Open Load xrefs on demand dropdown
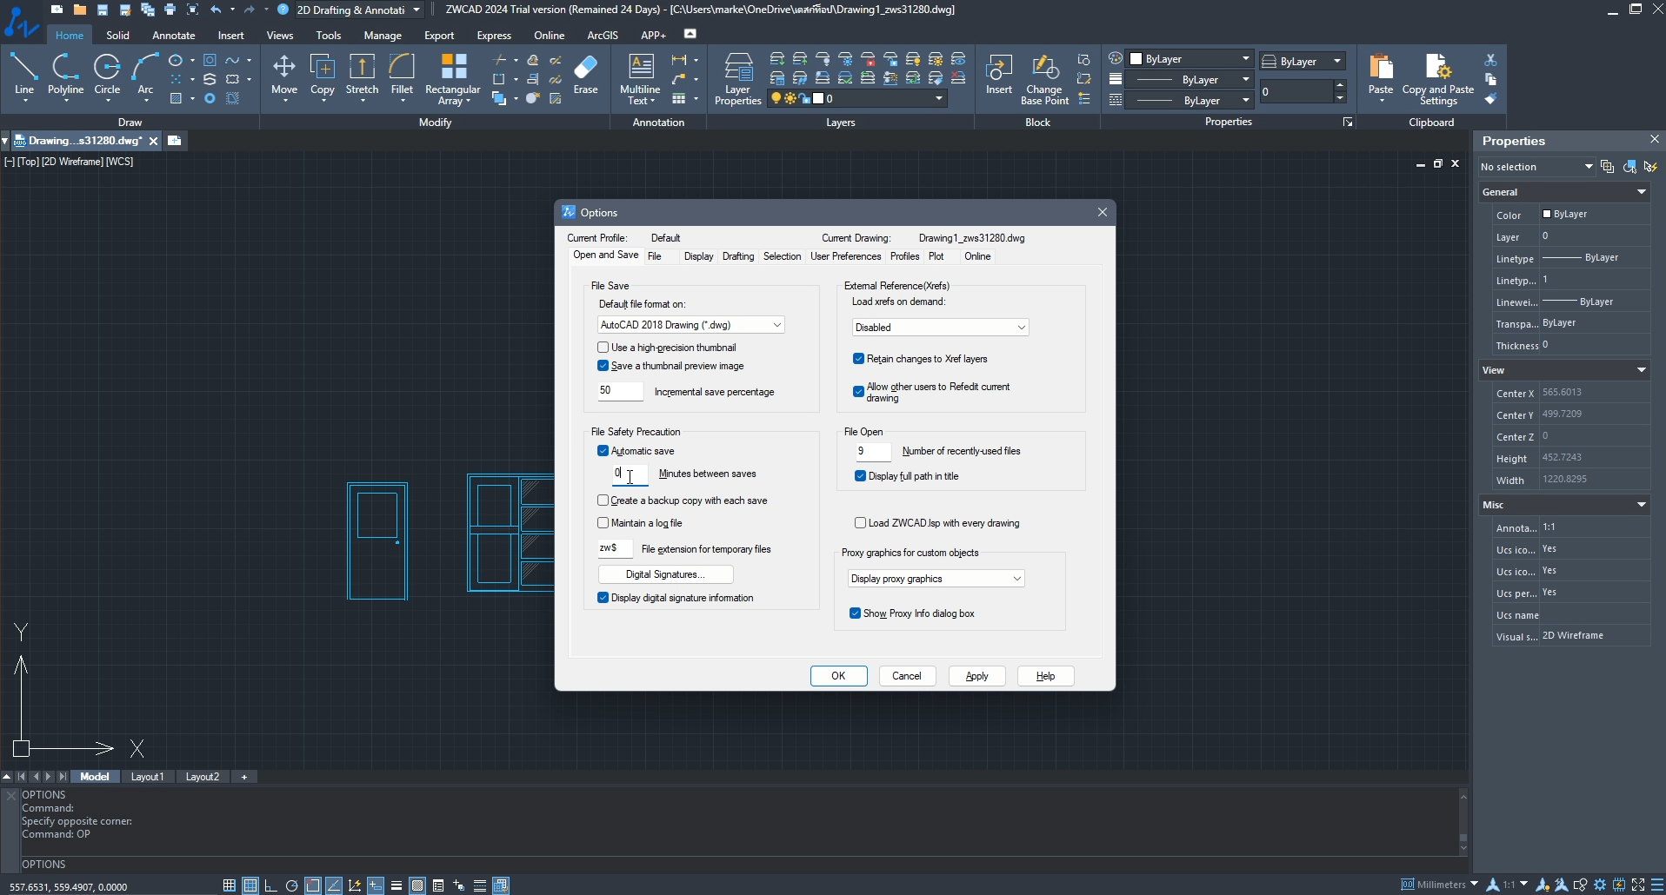This screenshot has width=1666, height=895. [x=941, y=328]
